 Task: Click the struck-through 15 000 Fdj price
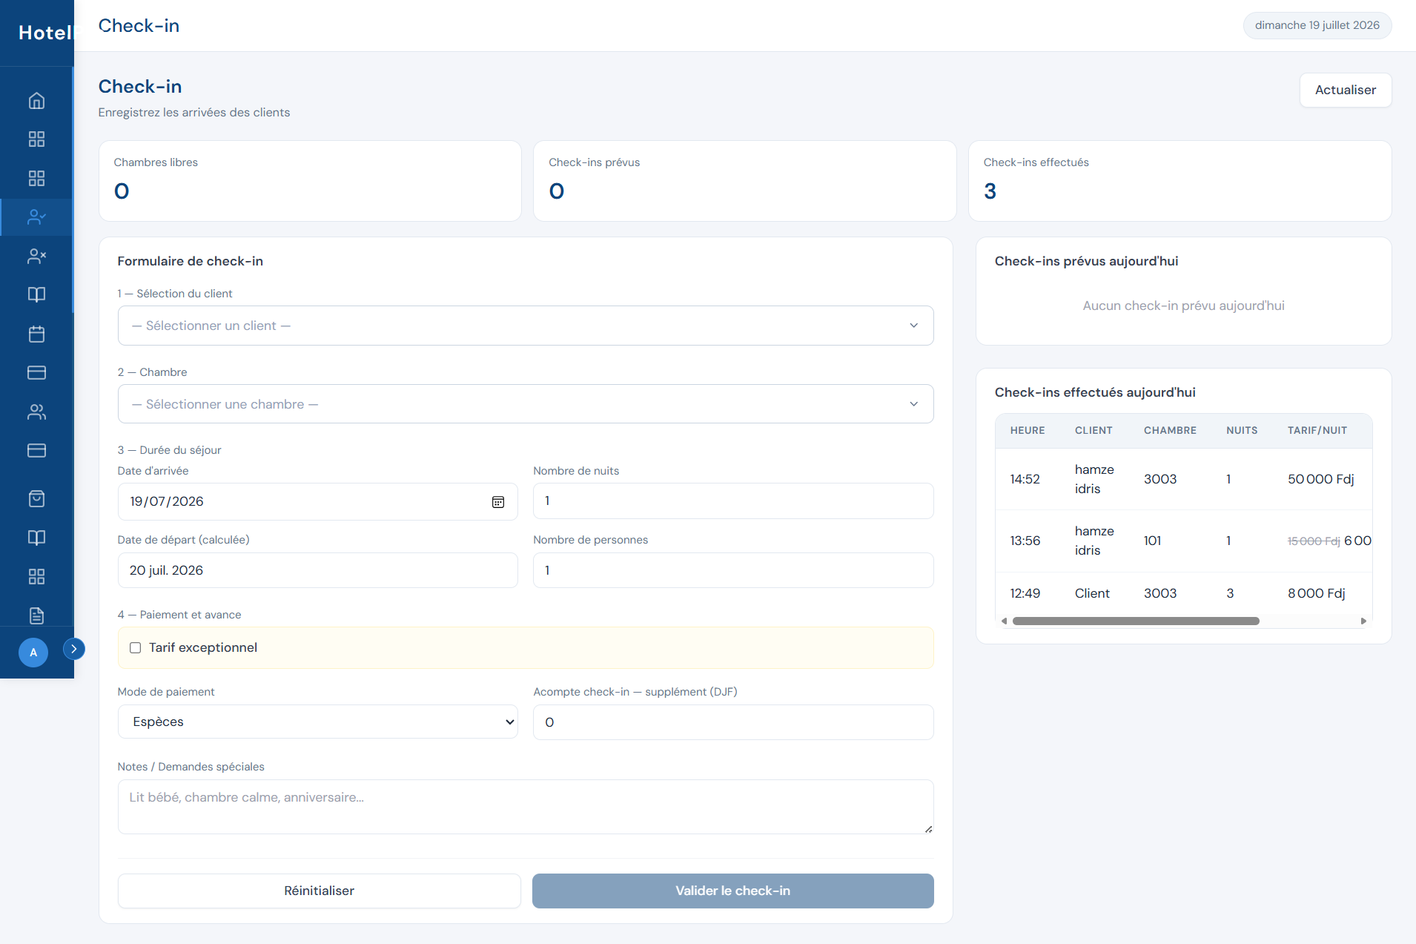1314,541
